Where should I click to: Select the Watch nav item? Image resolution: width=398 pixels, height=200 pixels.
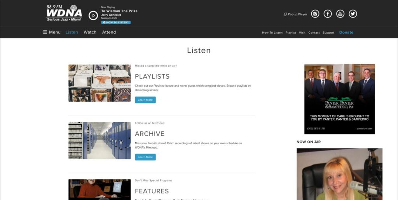pyautogui.click(x=90, y=32)
